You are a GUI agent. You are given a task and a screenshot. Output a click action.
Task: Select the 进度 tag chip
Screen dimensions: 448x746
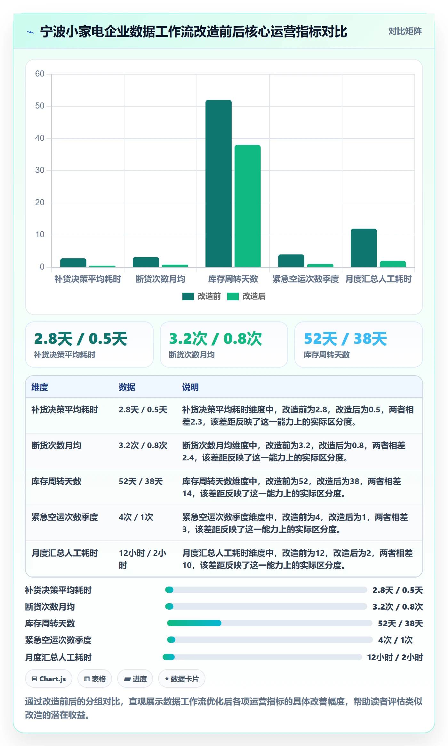(135, 679)
